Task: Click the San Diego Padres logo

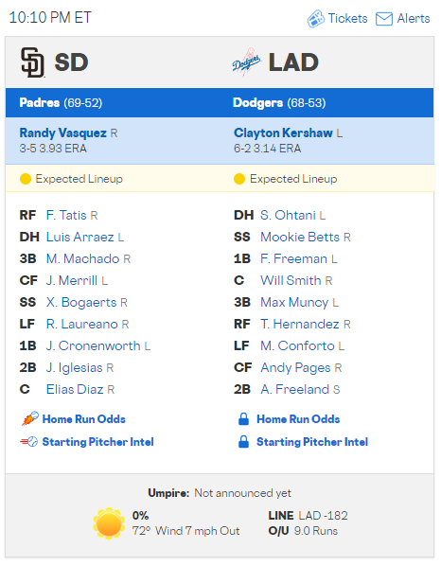Action: (x=32, y=62)
